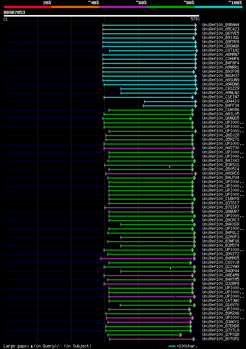This screenshot has width=246, height=349.
Task: Select the UniRef100_B4PGL2 hit label
Action: 221,233
